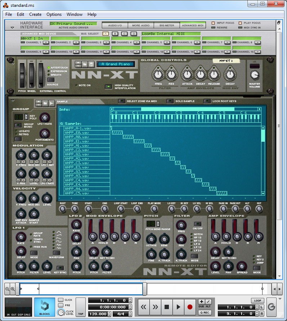Start playback with Play button
Screen dimensions: 287x321
178,307
